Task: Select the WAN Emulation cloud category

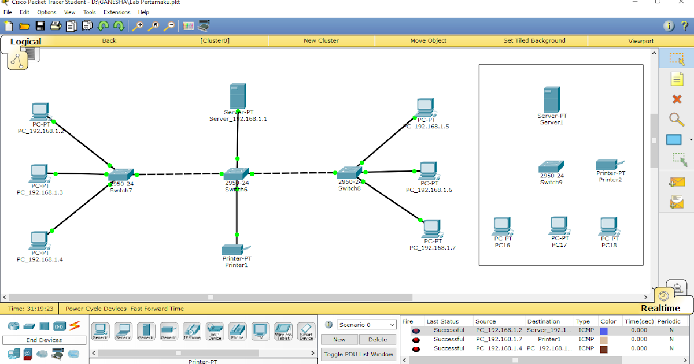Action: pyautogui.click(x=73, y=354)
